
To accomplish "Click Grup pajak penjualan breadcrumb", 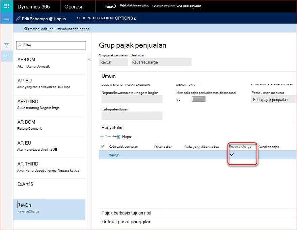I will point(189,6).
